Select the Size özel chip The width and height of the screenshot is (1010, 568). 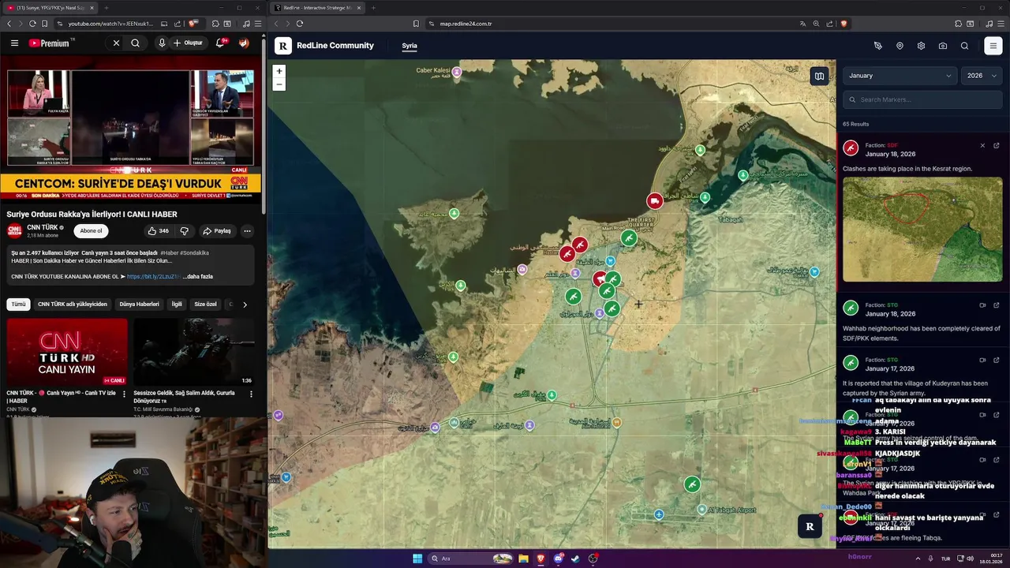coord(205,304)
